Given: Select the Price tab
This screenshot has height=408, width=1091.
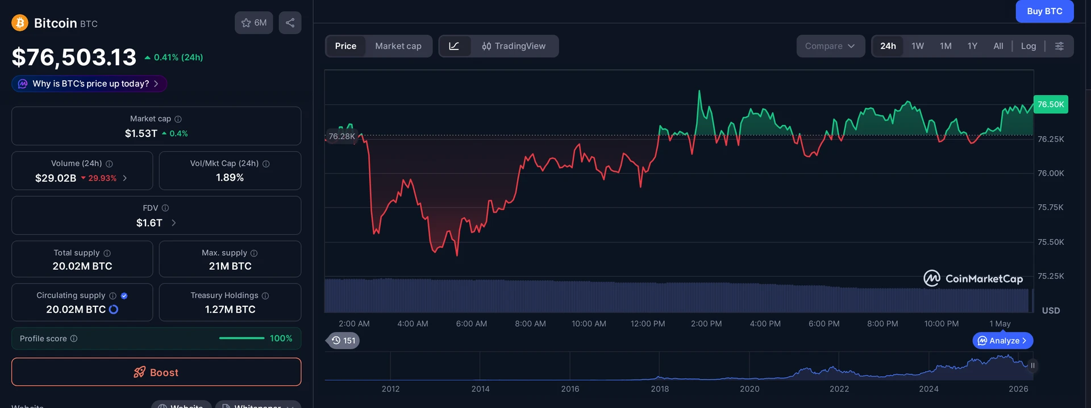Looking at the screenshot, I should coord(345,46).
